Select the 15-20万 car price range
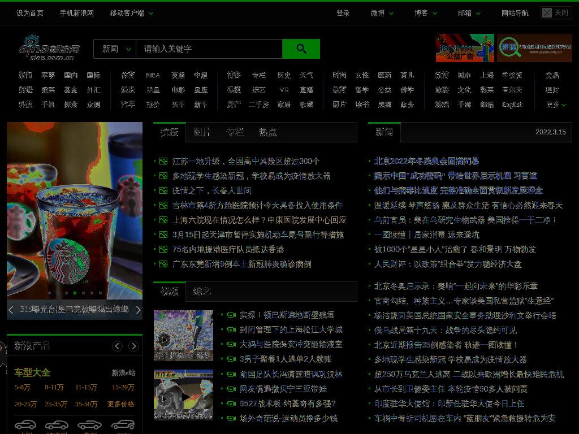This screenshot has width=579, height=434. tap(123, 388)
